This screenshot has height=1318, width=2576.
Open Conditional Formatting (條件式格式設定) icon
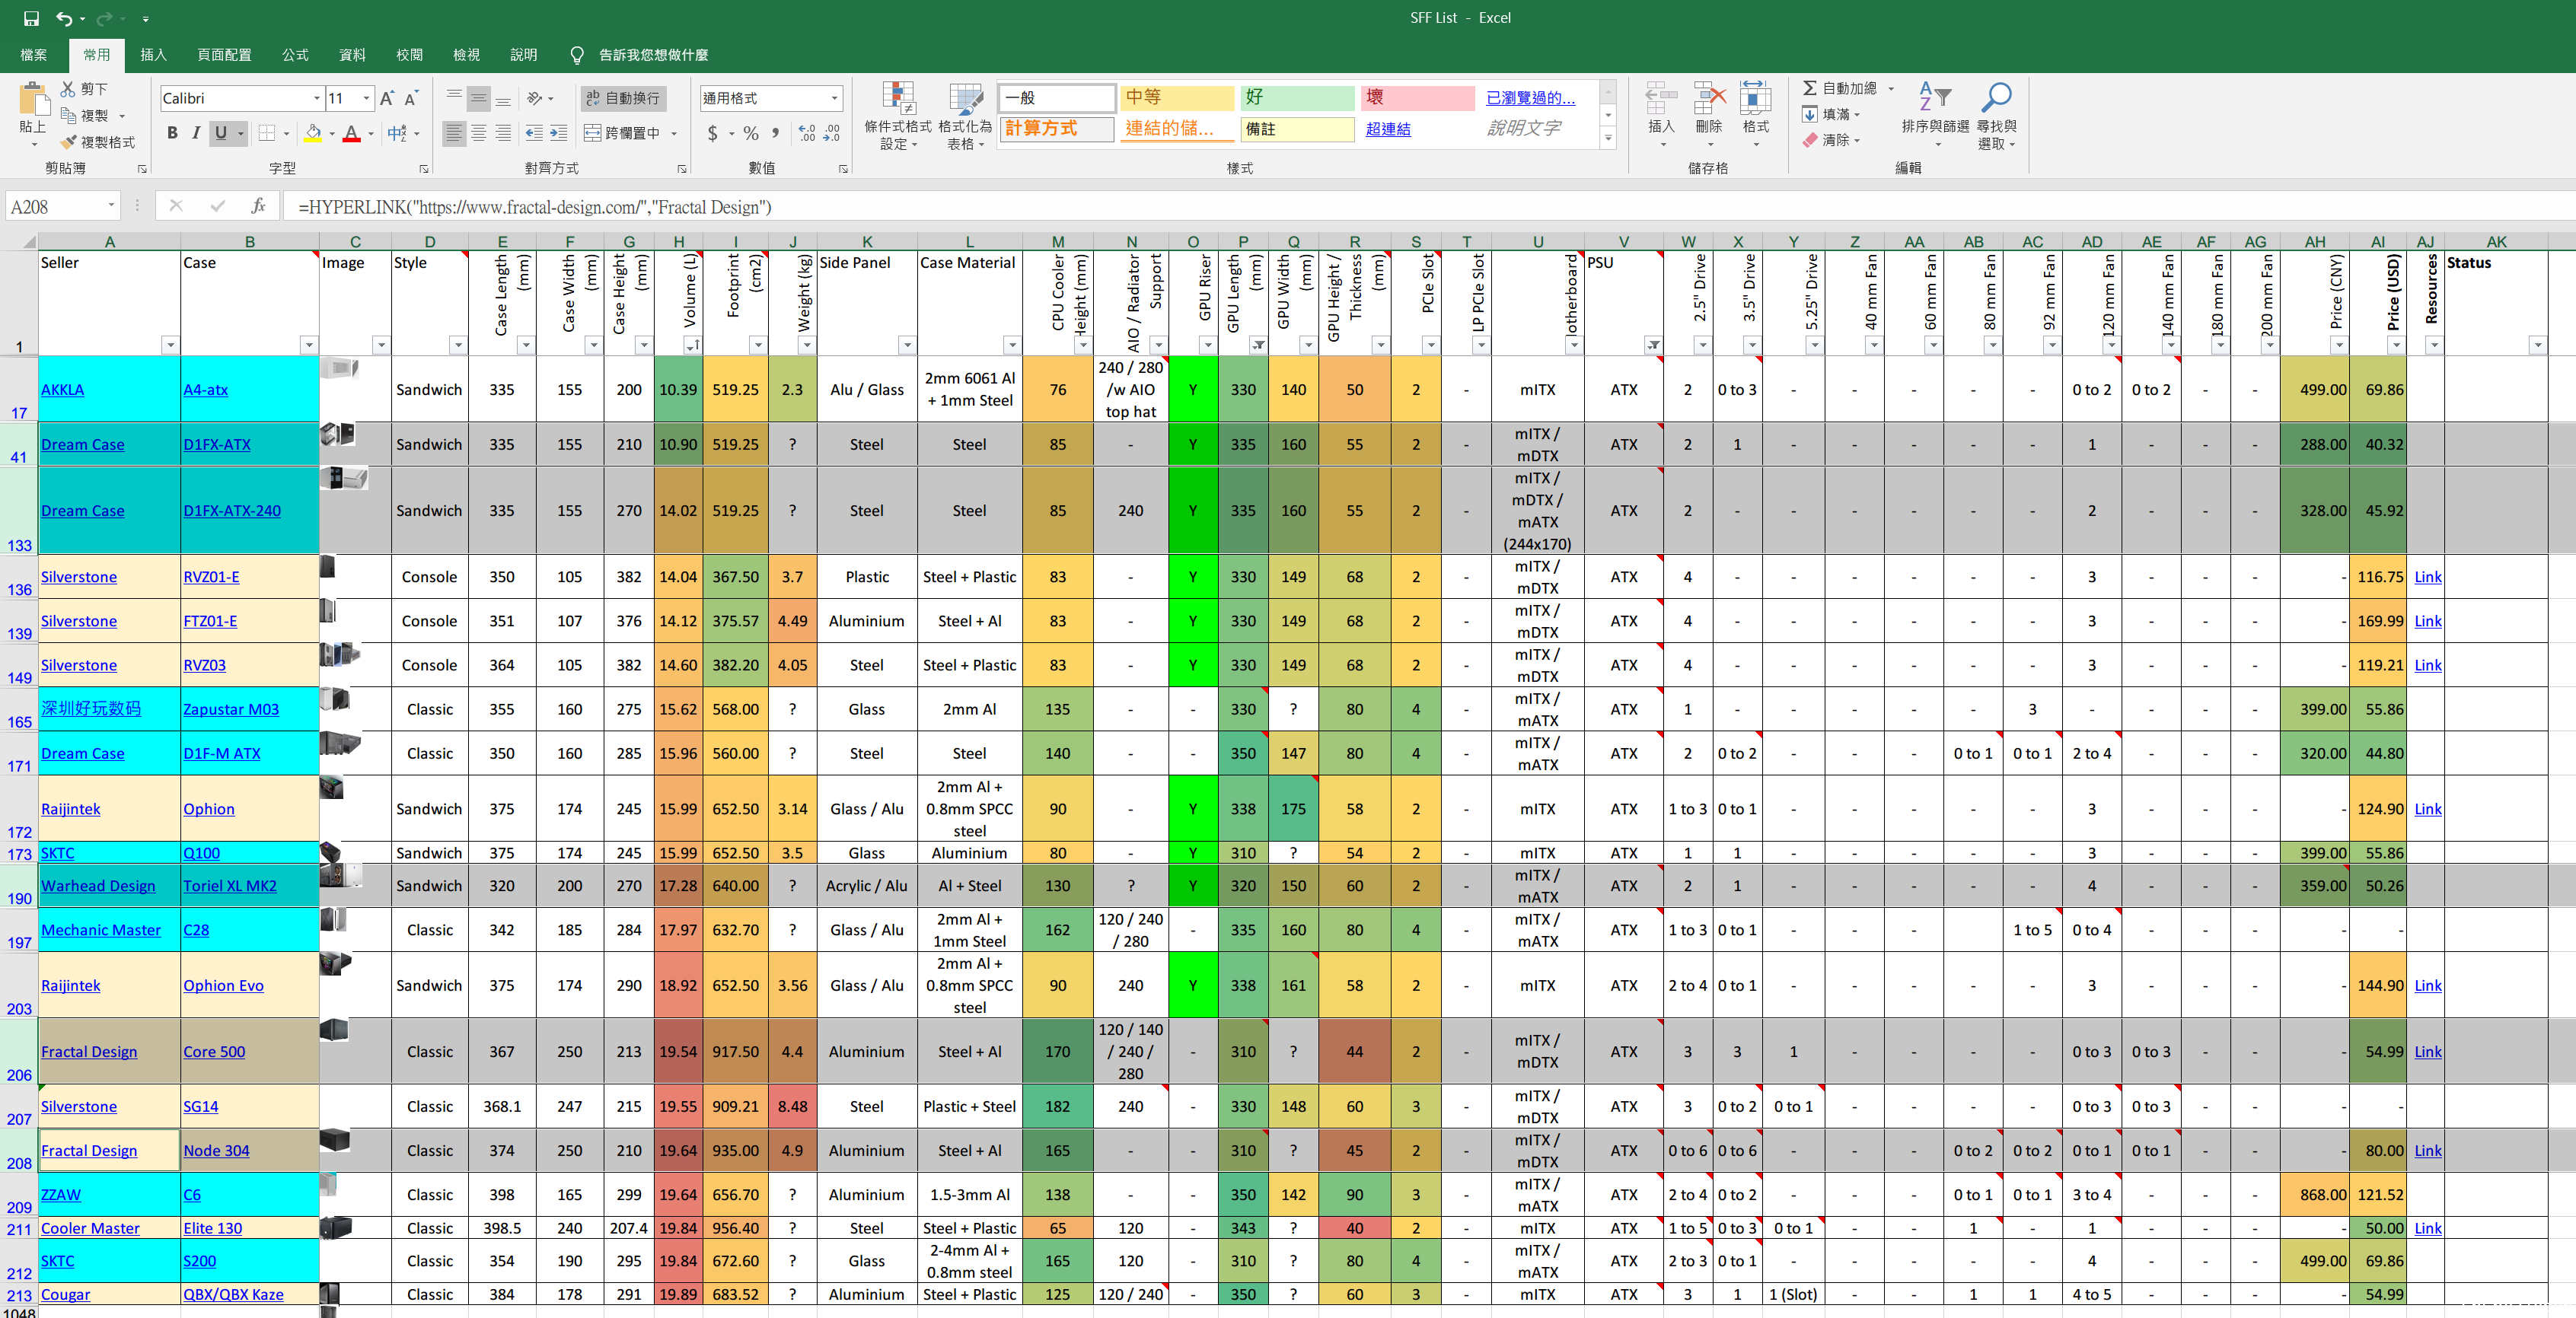click(898, 99)
